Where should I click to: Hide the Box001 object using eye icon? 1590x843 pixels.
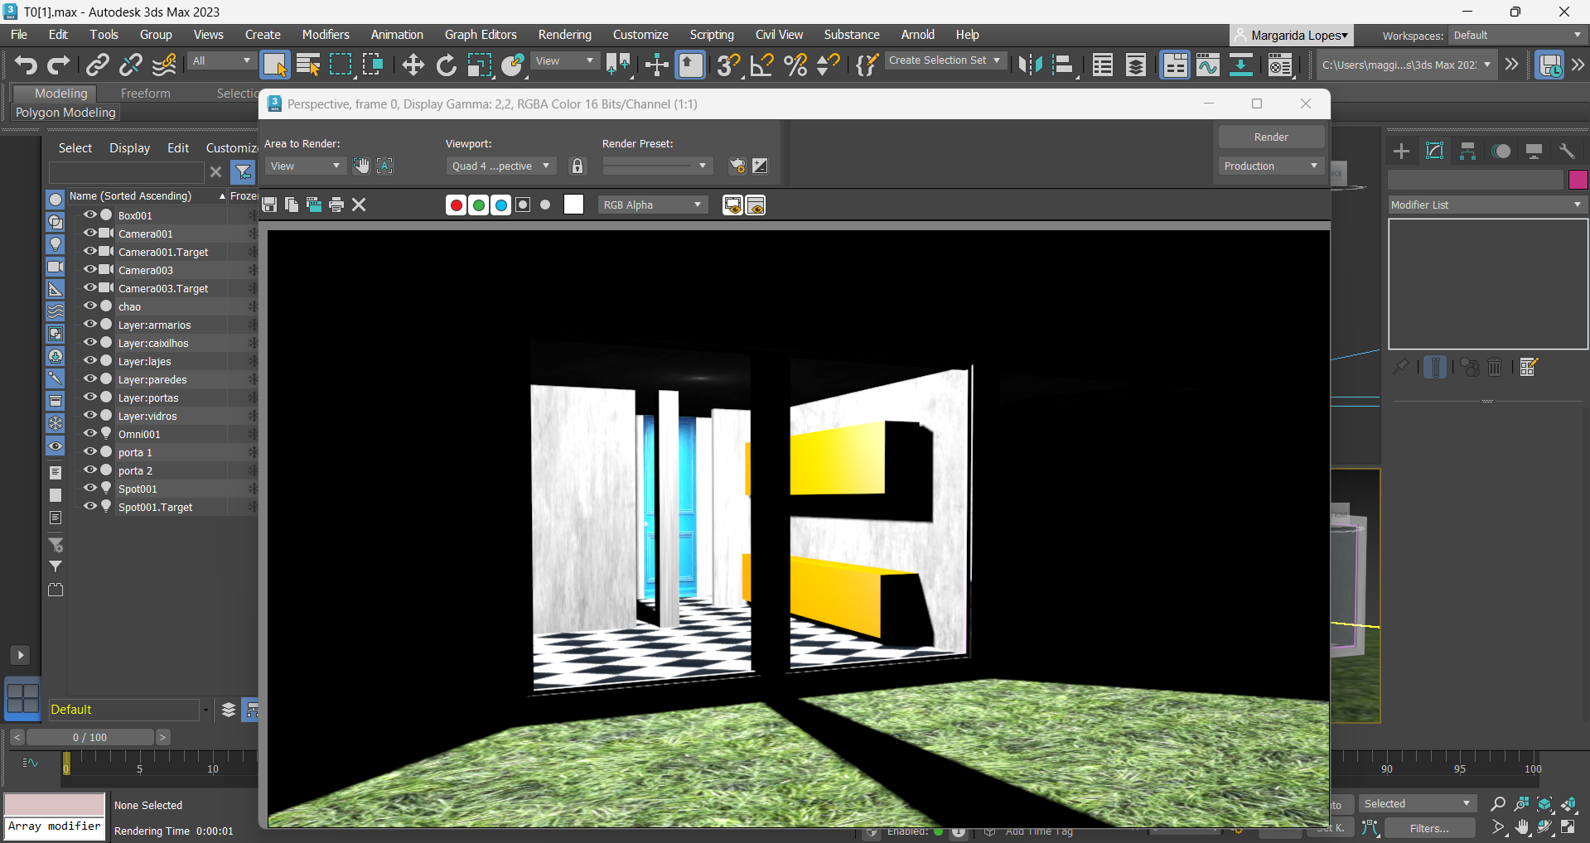click(x=89, y=215)
